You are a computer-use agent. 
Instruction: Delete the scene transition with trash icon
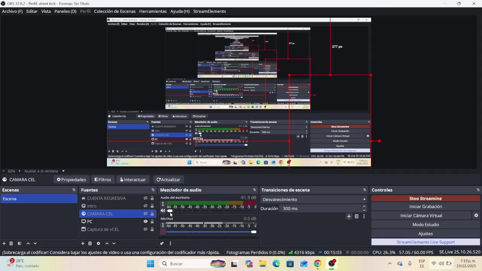(357, 216)
